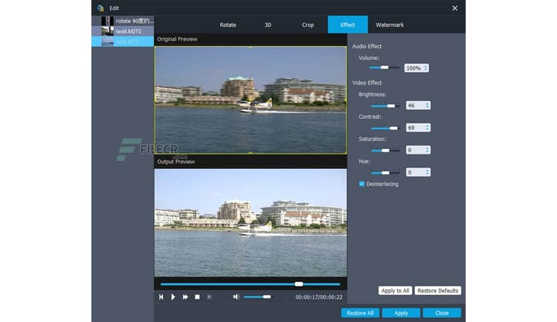This screenshot has height=322, width=557.
Task: Open the Crop tab
Action: pos(308,25)
